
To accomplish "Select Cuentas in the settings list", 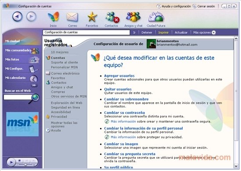I will pos(58,58).
